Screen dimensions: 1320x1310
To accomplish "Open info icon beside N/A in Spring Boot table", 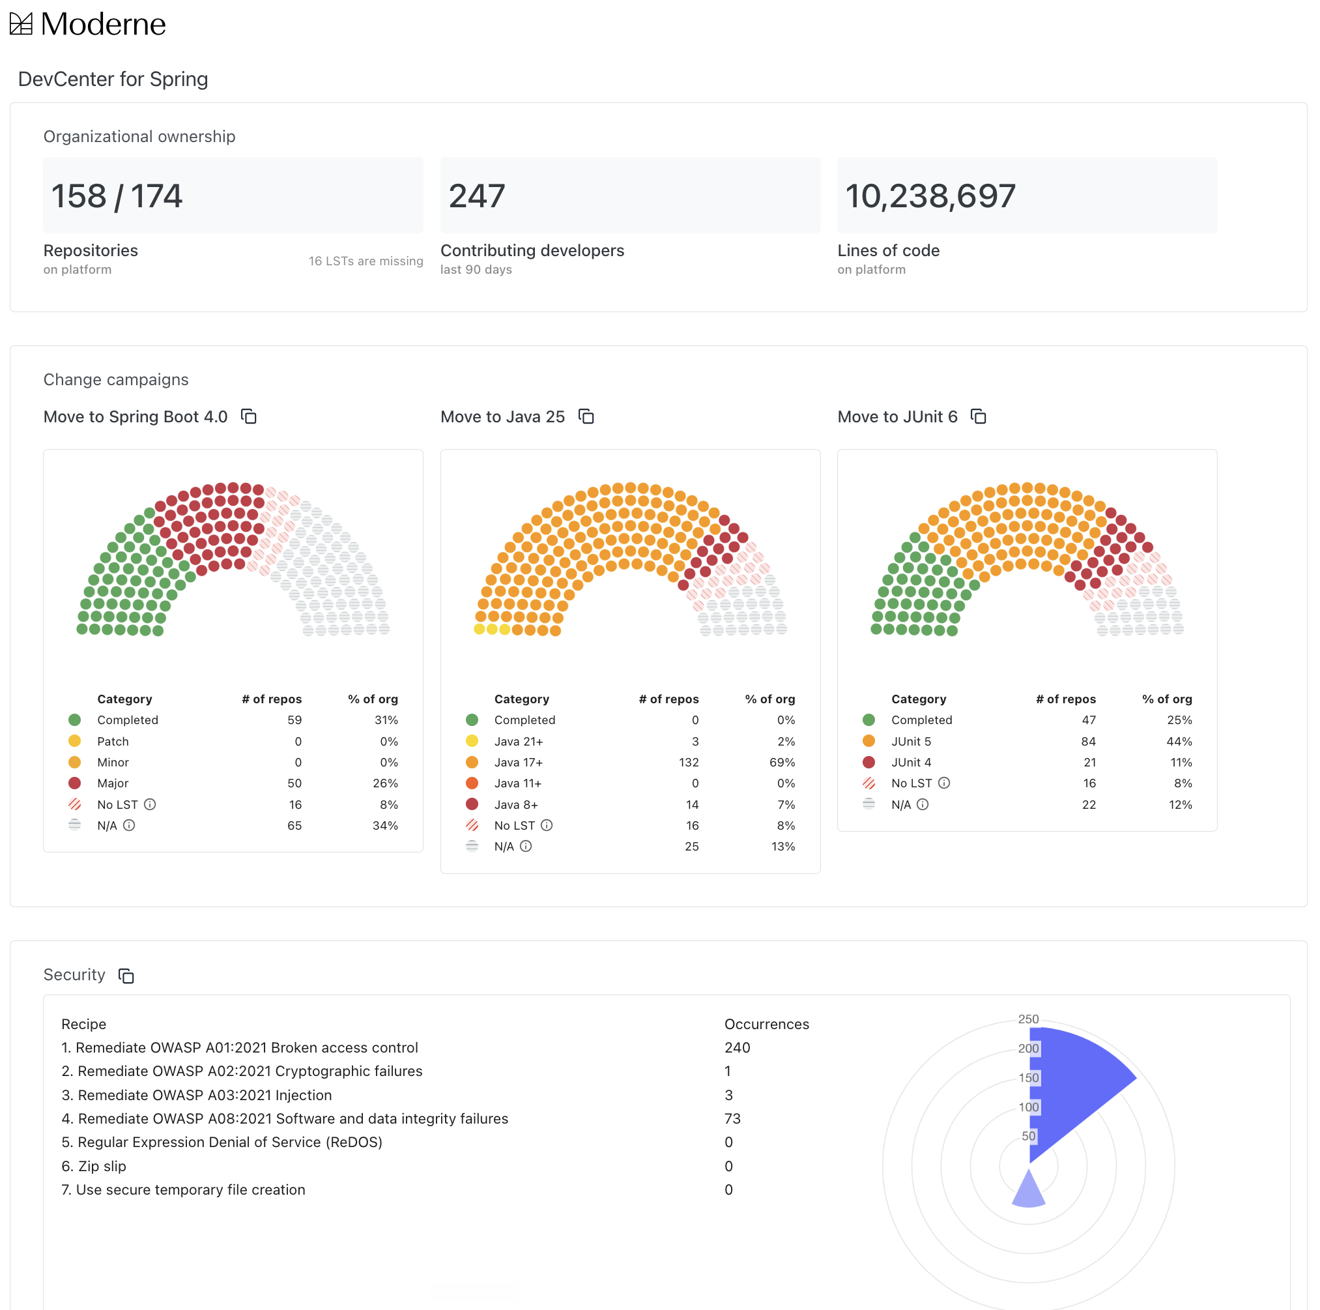I will 128,826.
